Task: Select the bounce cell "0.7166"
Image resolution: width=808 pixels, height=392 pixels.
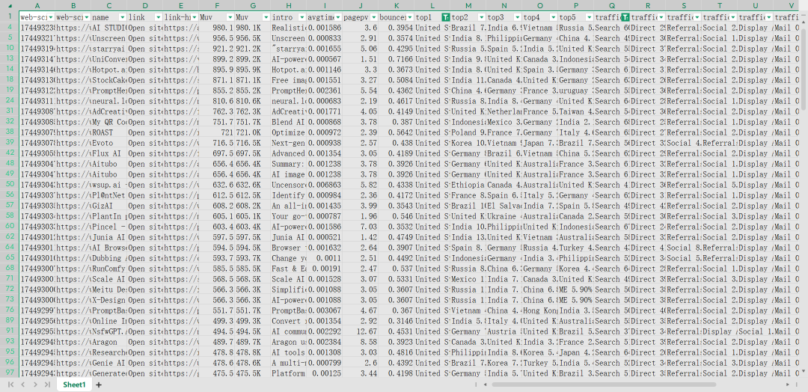Action: pos(396,58)
